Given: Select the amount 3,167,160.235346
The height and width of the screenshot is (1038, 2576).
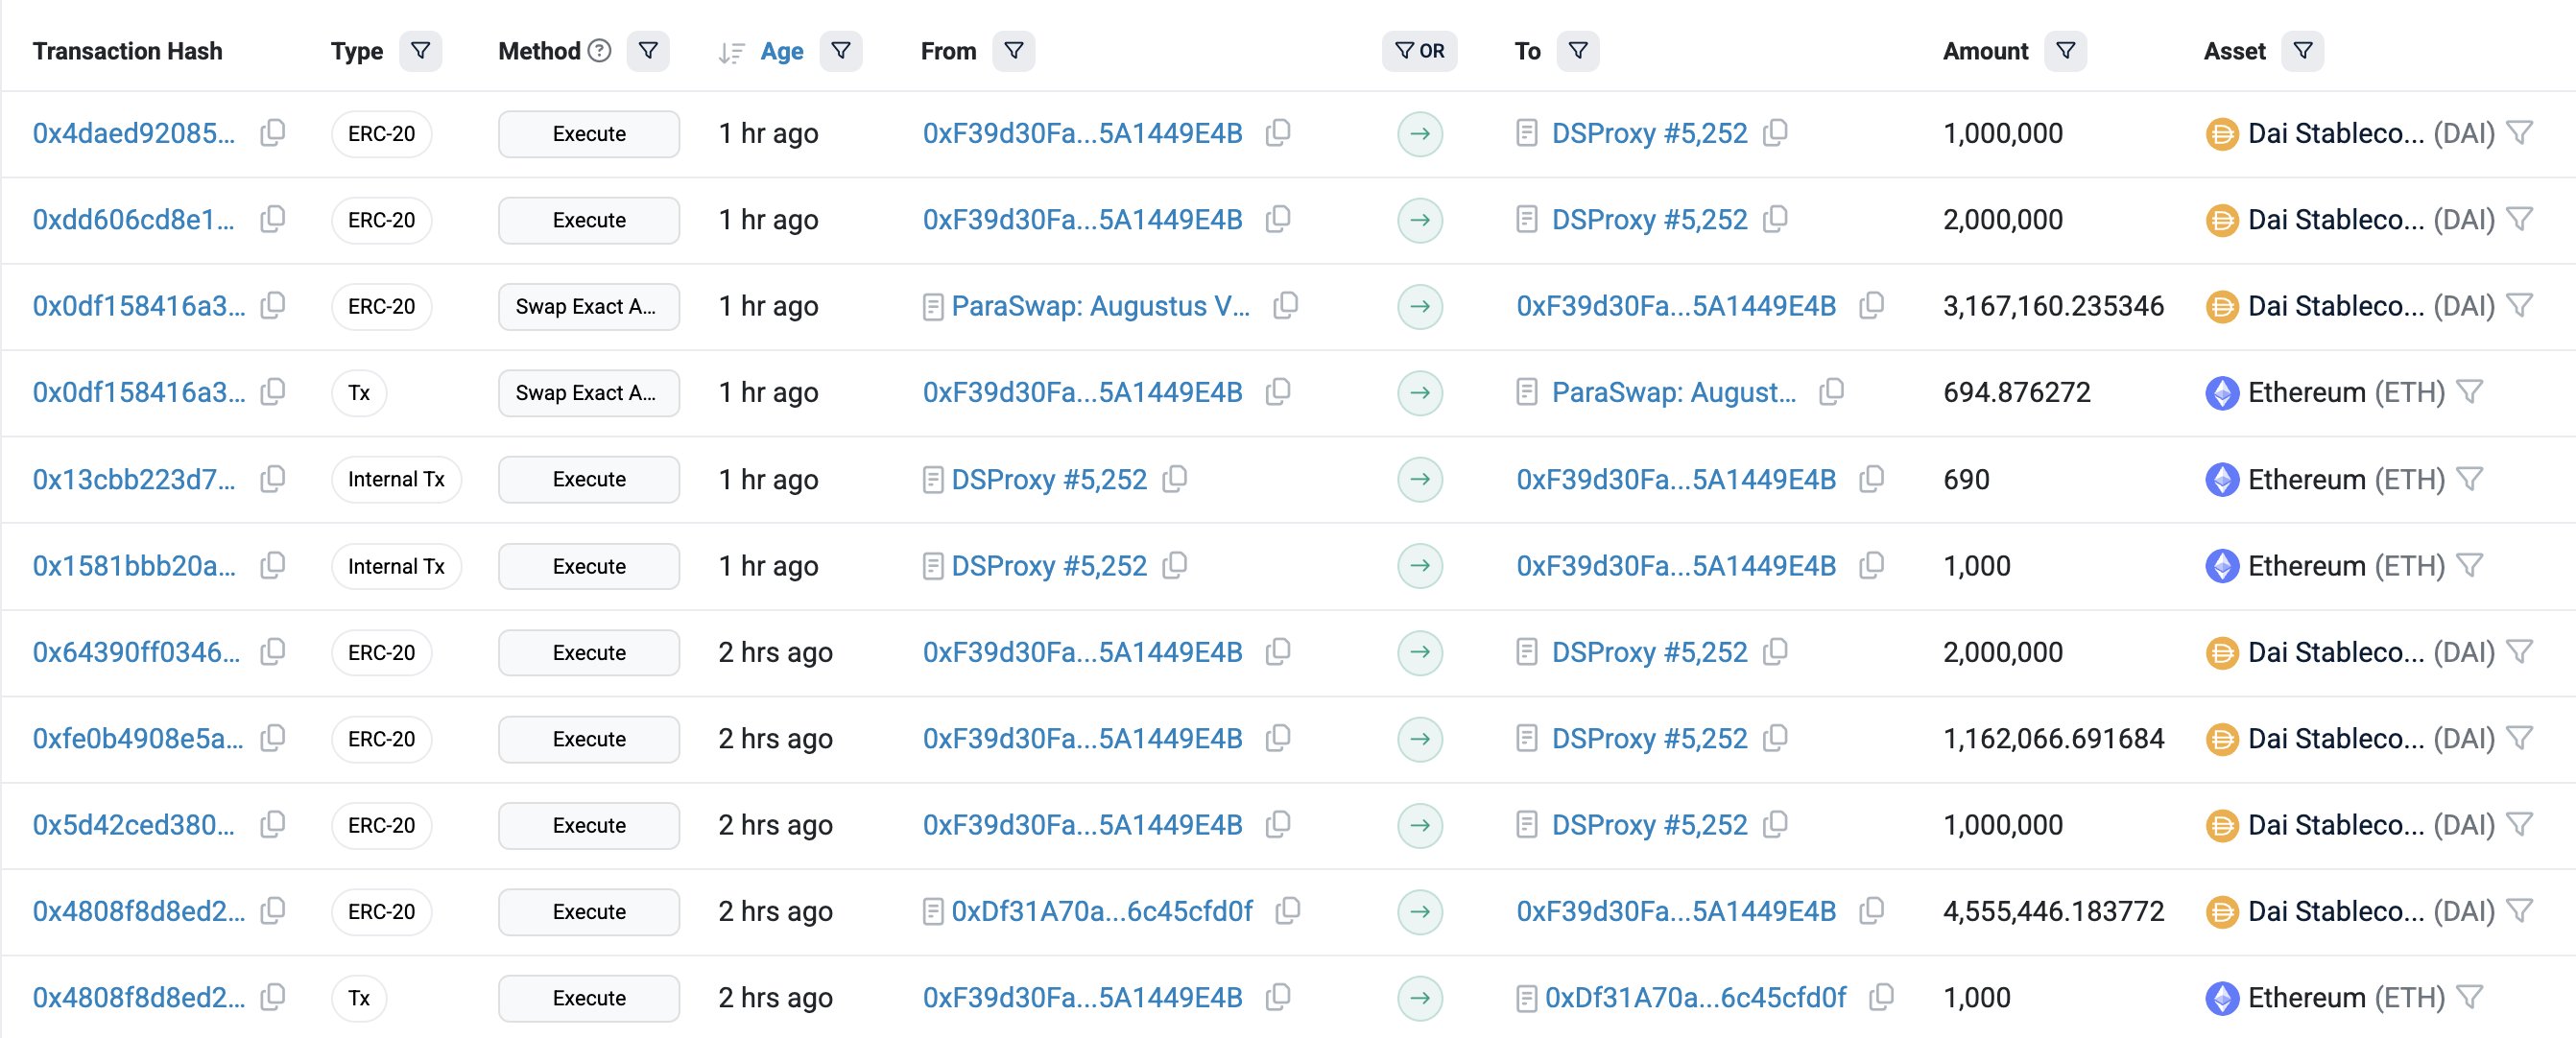Looking at the screenshot, I should pos(2053,306).
